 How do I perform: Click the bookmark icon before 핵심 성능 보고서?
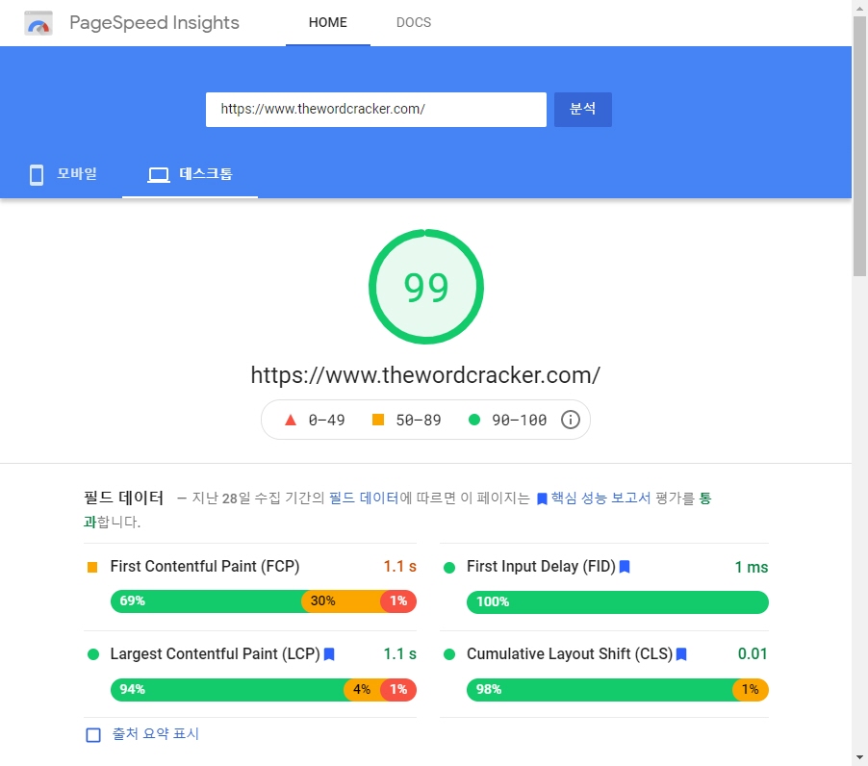click(542, 498)
